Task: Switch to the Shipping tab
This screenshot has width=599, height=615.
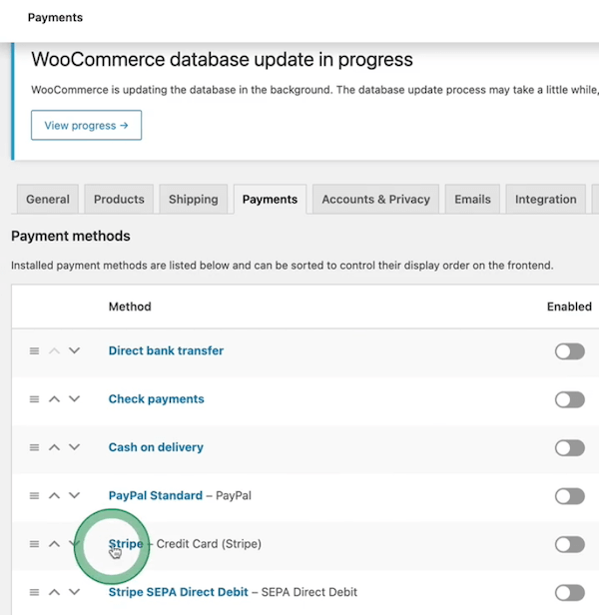Action: pos(193,200)
